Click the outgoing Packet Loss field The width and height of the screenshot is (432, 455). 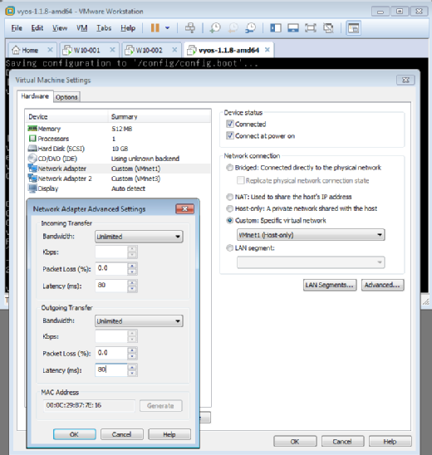pos(111,353)
